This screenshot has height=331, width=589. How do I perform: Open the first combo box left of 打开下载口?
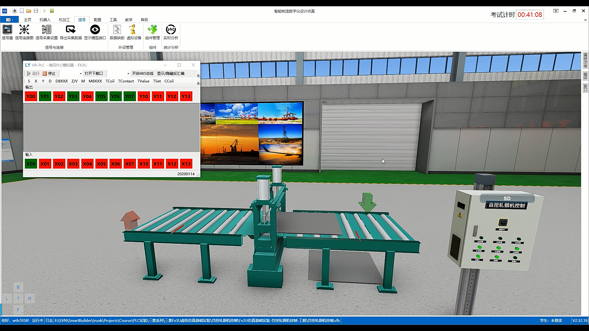(71, 74)
